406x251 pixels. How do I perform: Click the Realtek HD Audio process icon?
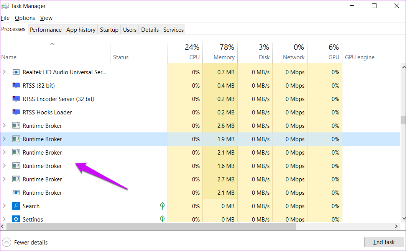(x=16, y=72)
